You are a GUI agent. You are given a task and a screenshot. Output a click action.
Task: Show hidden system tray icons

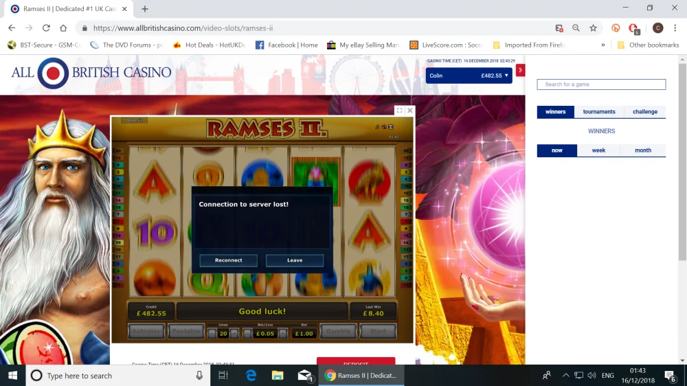(565, 376)
